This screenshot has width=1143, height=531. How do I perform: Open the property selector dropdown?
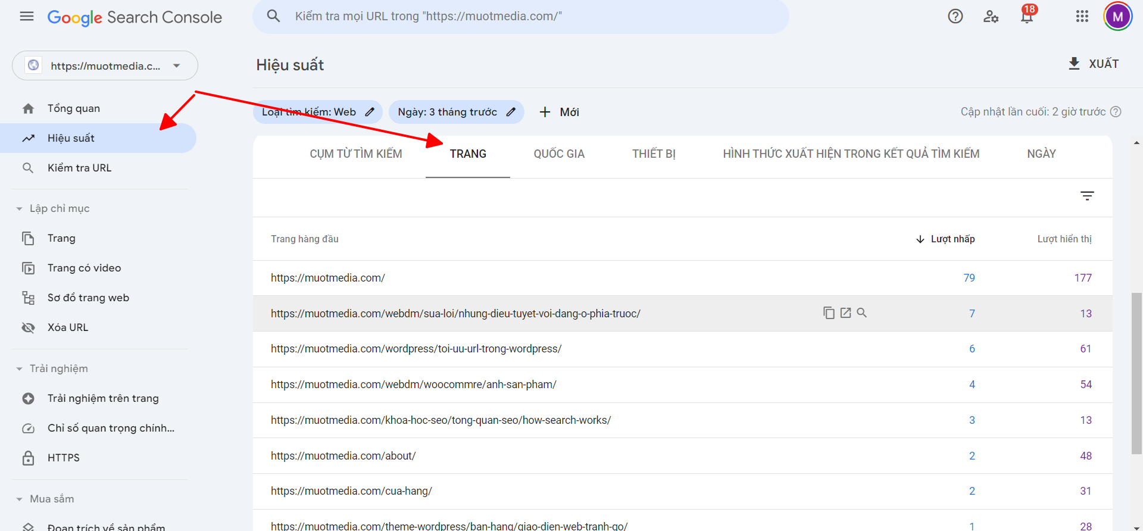[x=105, y=65]
